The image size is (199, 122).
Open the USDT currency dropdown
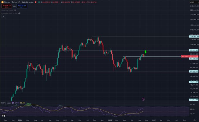tap(194, 2)
